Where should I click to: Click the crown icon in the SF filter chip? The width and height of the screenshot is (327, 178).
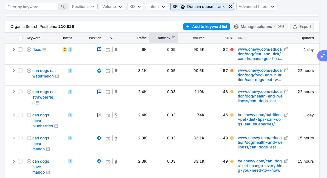pos(183,6)
